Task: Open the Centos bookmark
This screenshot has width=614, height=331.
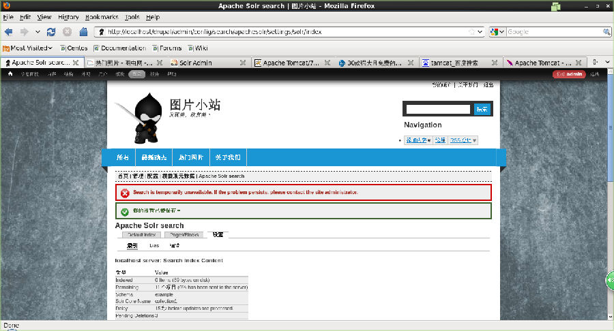Action: [x=74, y=48]
